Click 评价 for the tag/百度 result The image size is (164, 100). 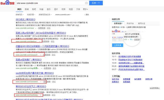54,68
